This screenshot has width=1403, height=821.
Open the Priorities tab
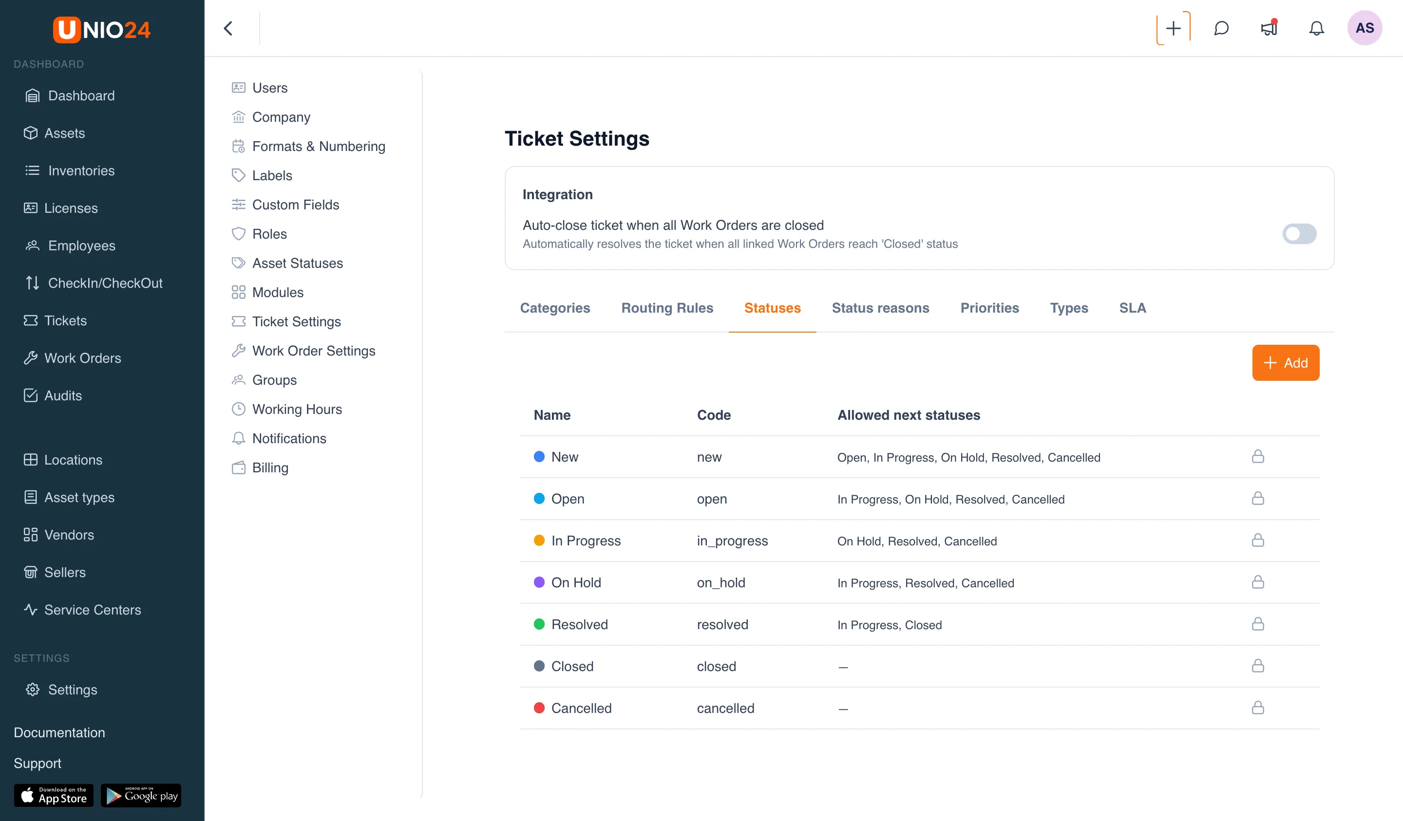pyautogui.click(x=989, y=308)
